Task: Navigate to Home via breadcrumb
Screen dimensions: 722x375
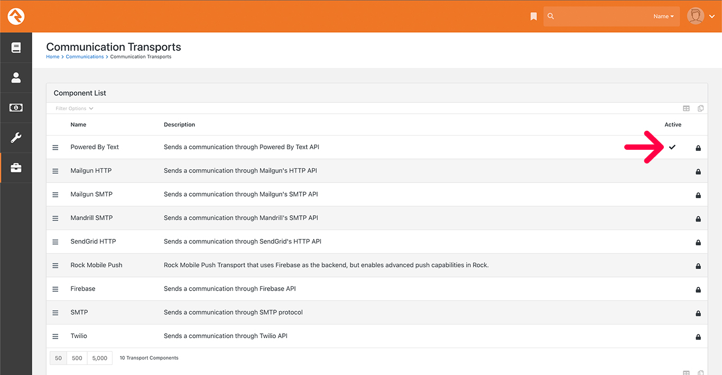Action: (52, 56)
